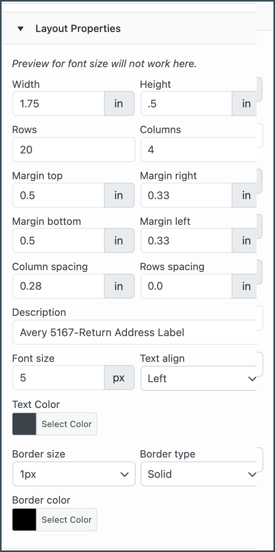Select the Margin left input field
This screenshot has height=552, width=275.
186,240
